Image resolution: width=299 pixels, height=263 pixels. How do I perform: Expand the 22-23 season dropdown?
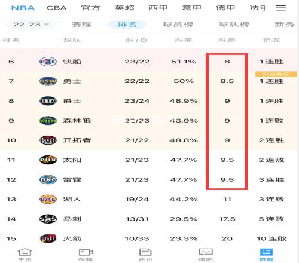click(31, 25)
